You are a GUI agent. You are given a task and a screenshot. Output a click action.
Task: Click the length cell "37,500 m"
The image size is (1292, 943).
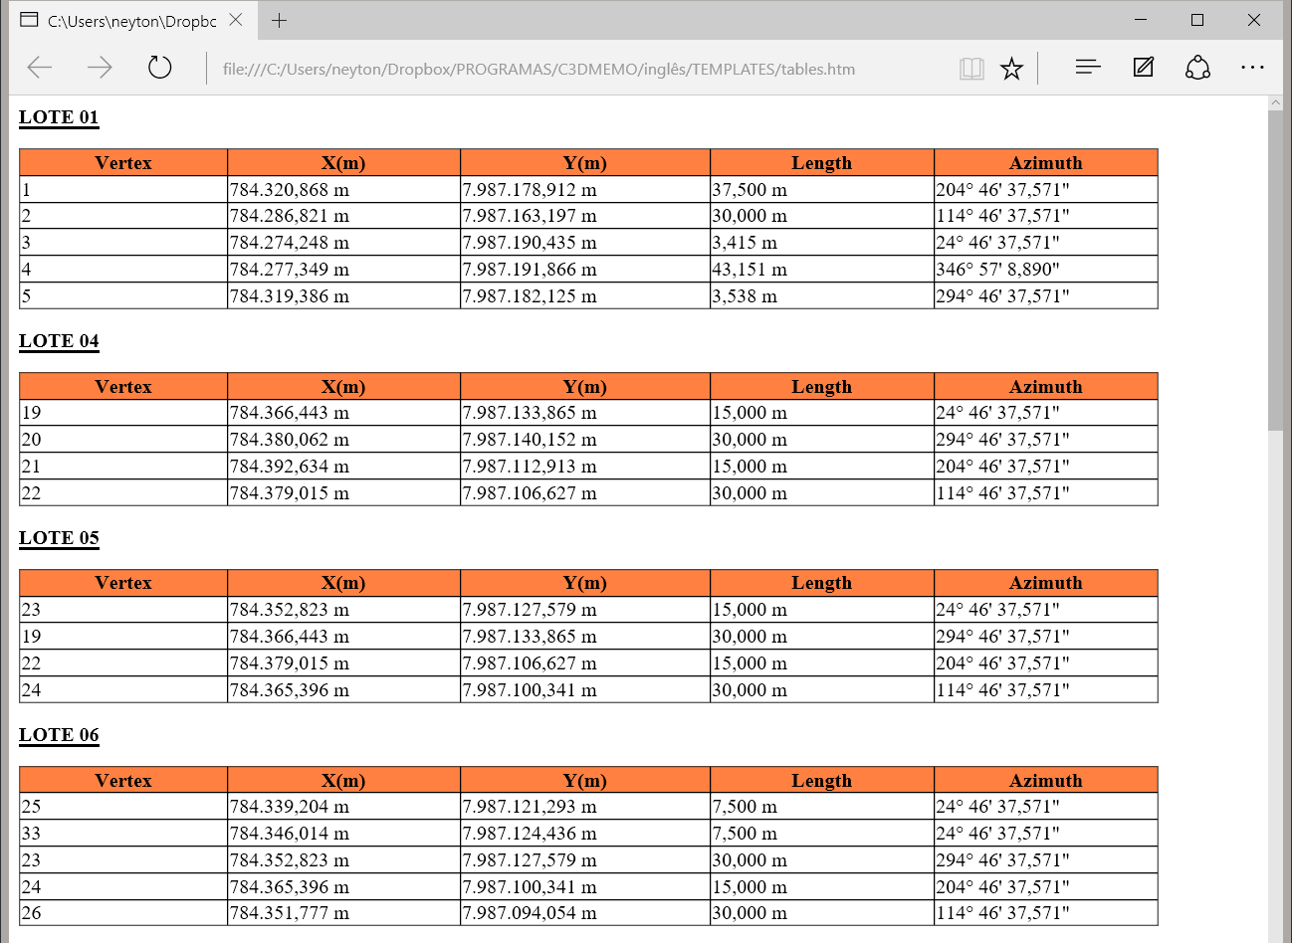[x=822, y=189]
